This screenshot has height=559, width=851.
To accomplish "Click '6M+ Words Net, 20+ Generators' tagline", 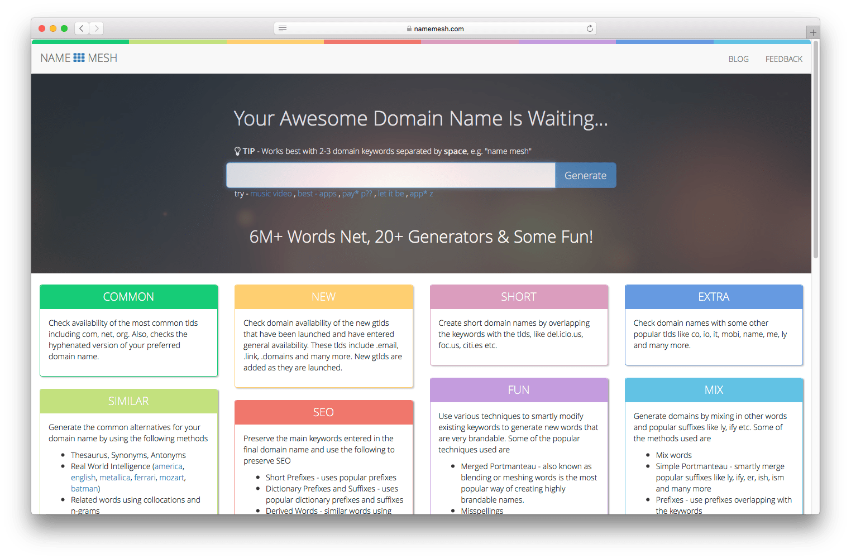I will (x=421, y=237).
